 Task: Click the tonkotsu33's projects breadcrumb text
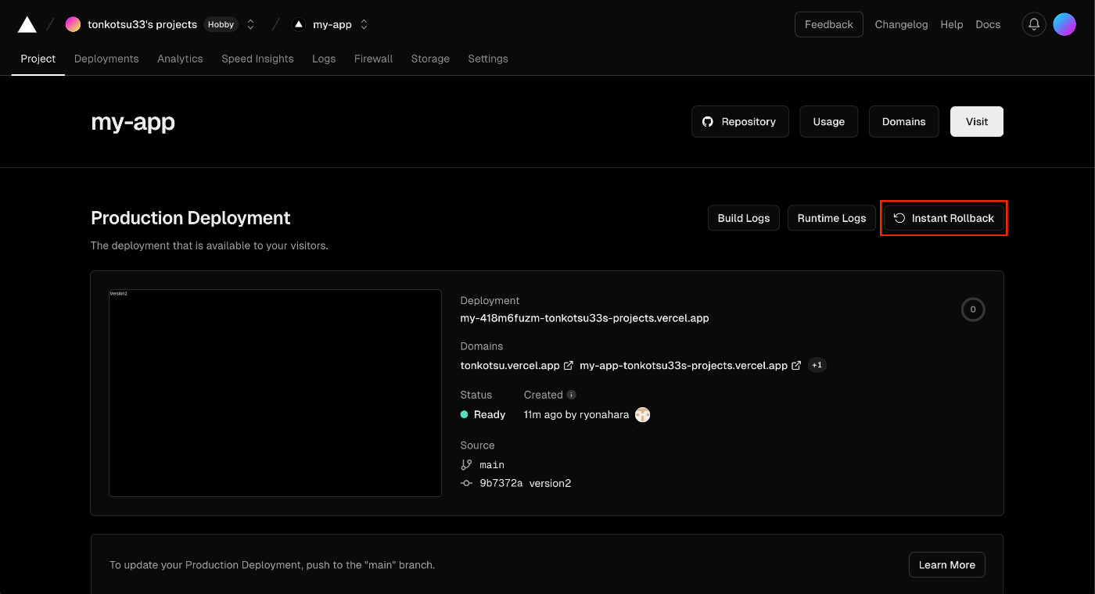click(x=142, y=24)
